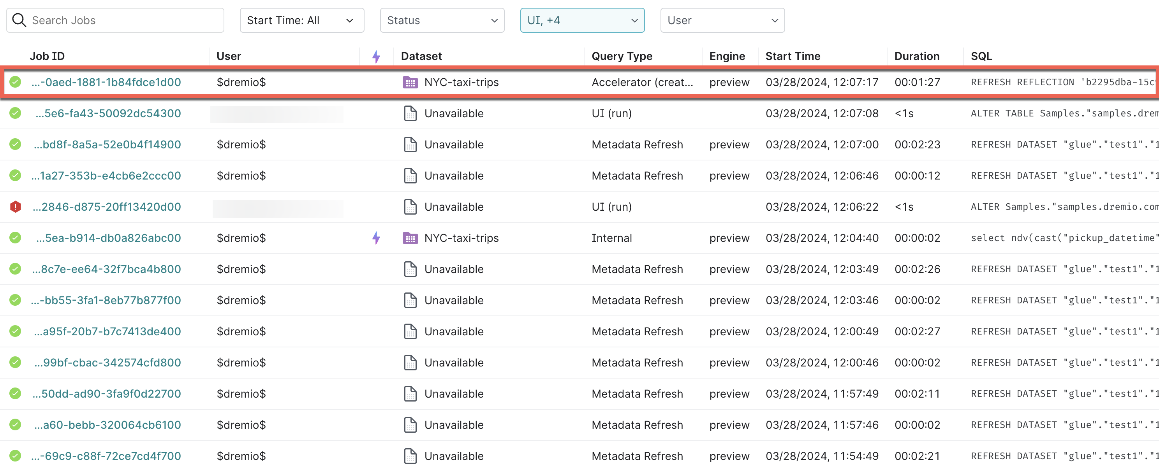Click the Start Time value 03/28/2024, 12:04:40
1159x465 pixels.
point(823,238)
